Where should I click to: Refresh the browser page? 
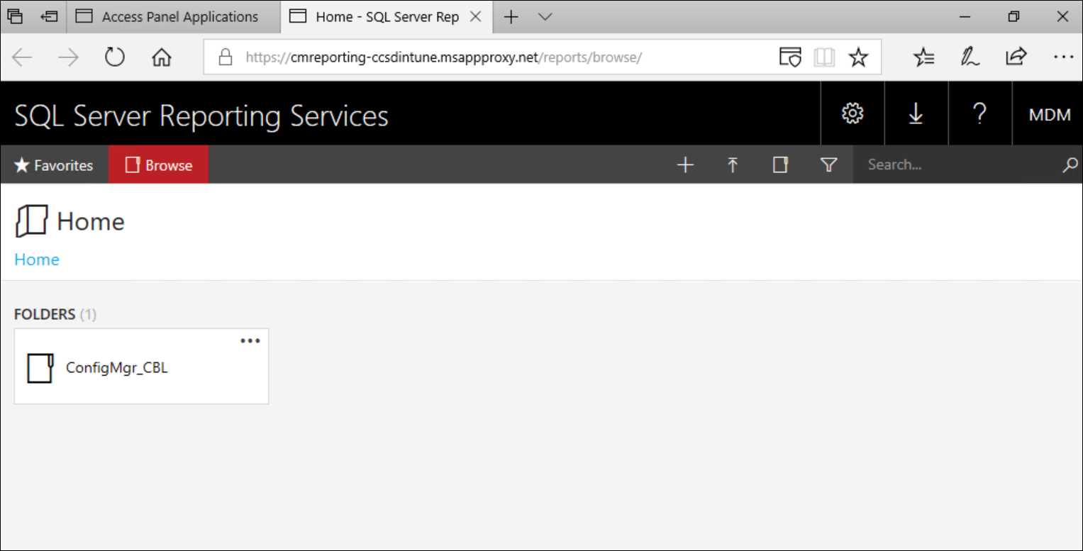[x=114, y=57]
